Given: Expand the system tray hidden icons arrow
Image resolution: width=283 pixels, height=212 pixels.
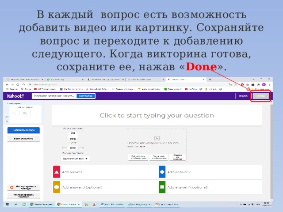Looking at the screenshot, I should 241,204.
